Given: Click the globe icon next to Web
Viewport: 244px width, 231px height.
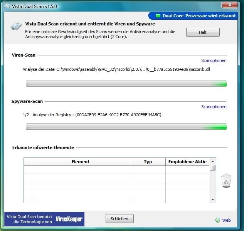Looking at the screenshot, I should tap(218, 220).
